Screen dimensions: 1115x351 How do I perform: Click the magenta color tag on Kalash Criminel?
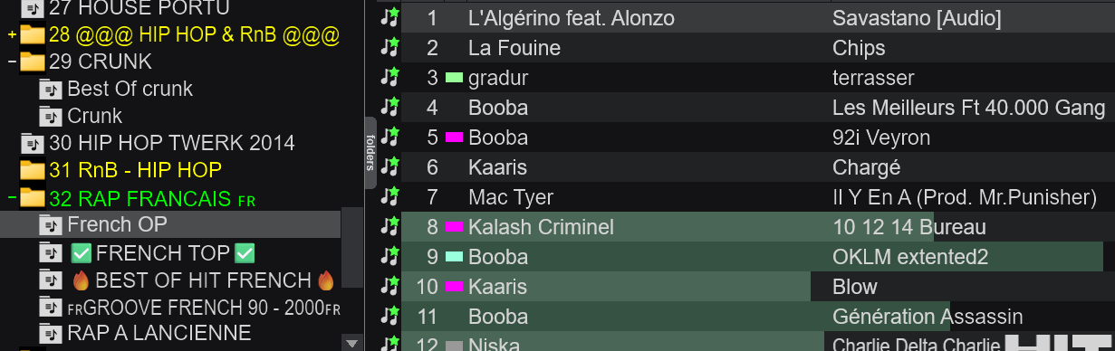click(454, 227)
